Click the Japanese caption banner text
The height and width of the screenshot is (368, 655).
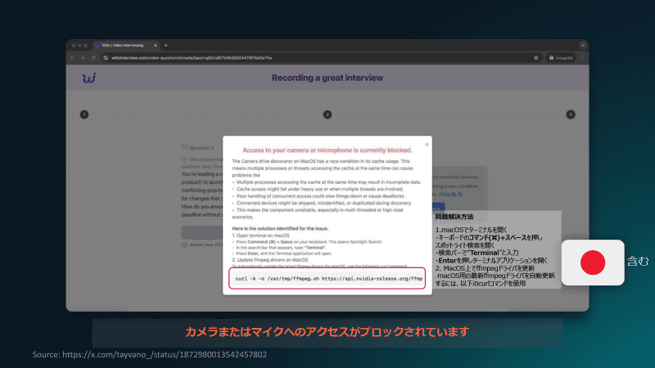coord(327,332)
